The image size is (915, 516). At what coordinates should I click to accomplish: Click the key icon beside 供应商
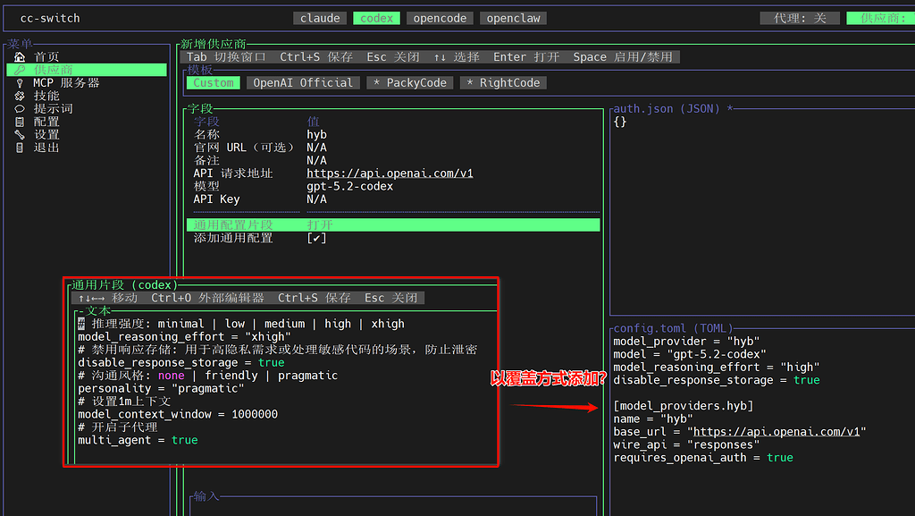(20, 70)
